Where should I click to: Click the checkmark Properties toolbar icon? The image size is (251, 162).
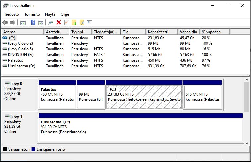point(66,22)
